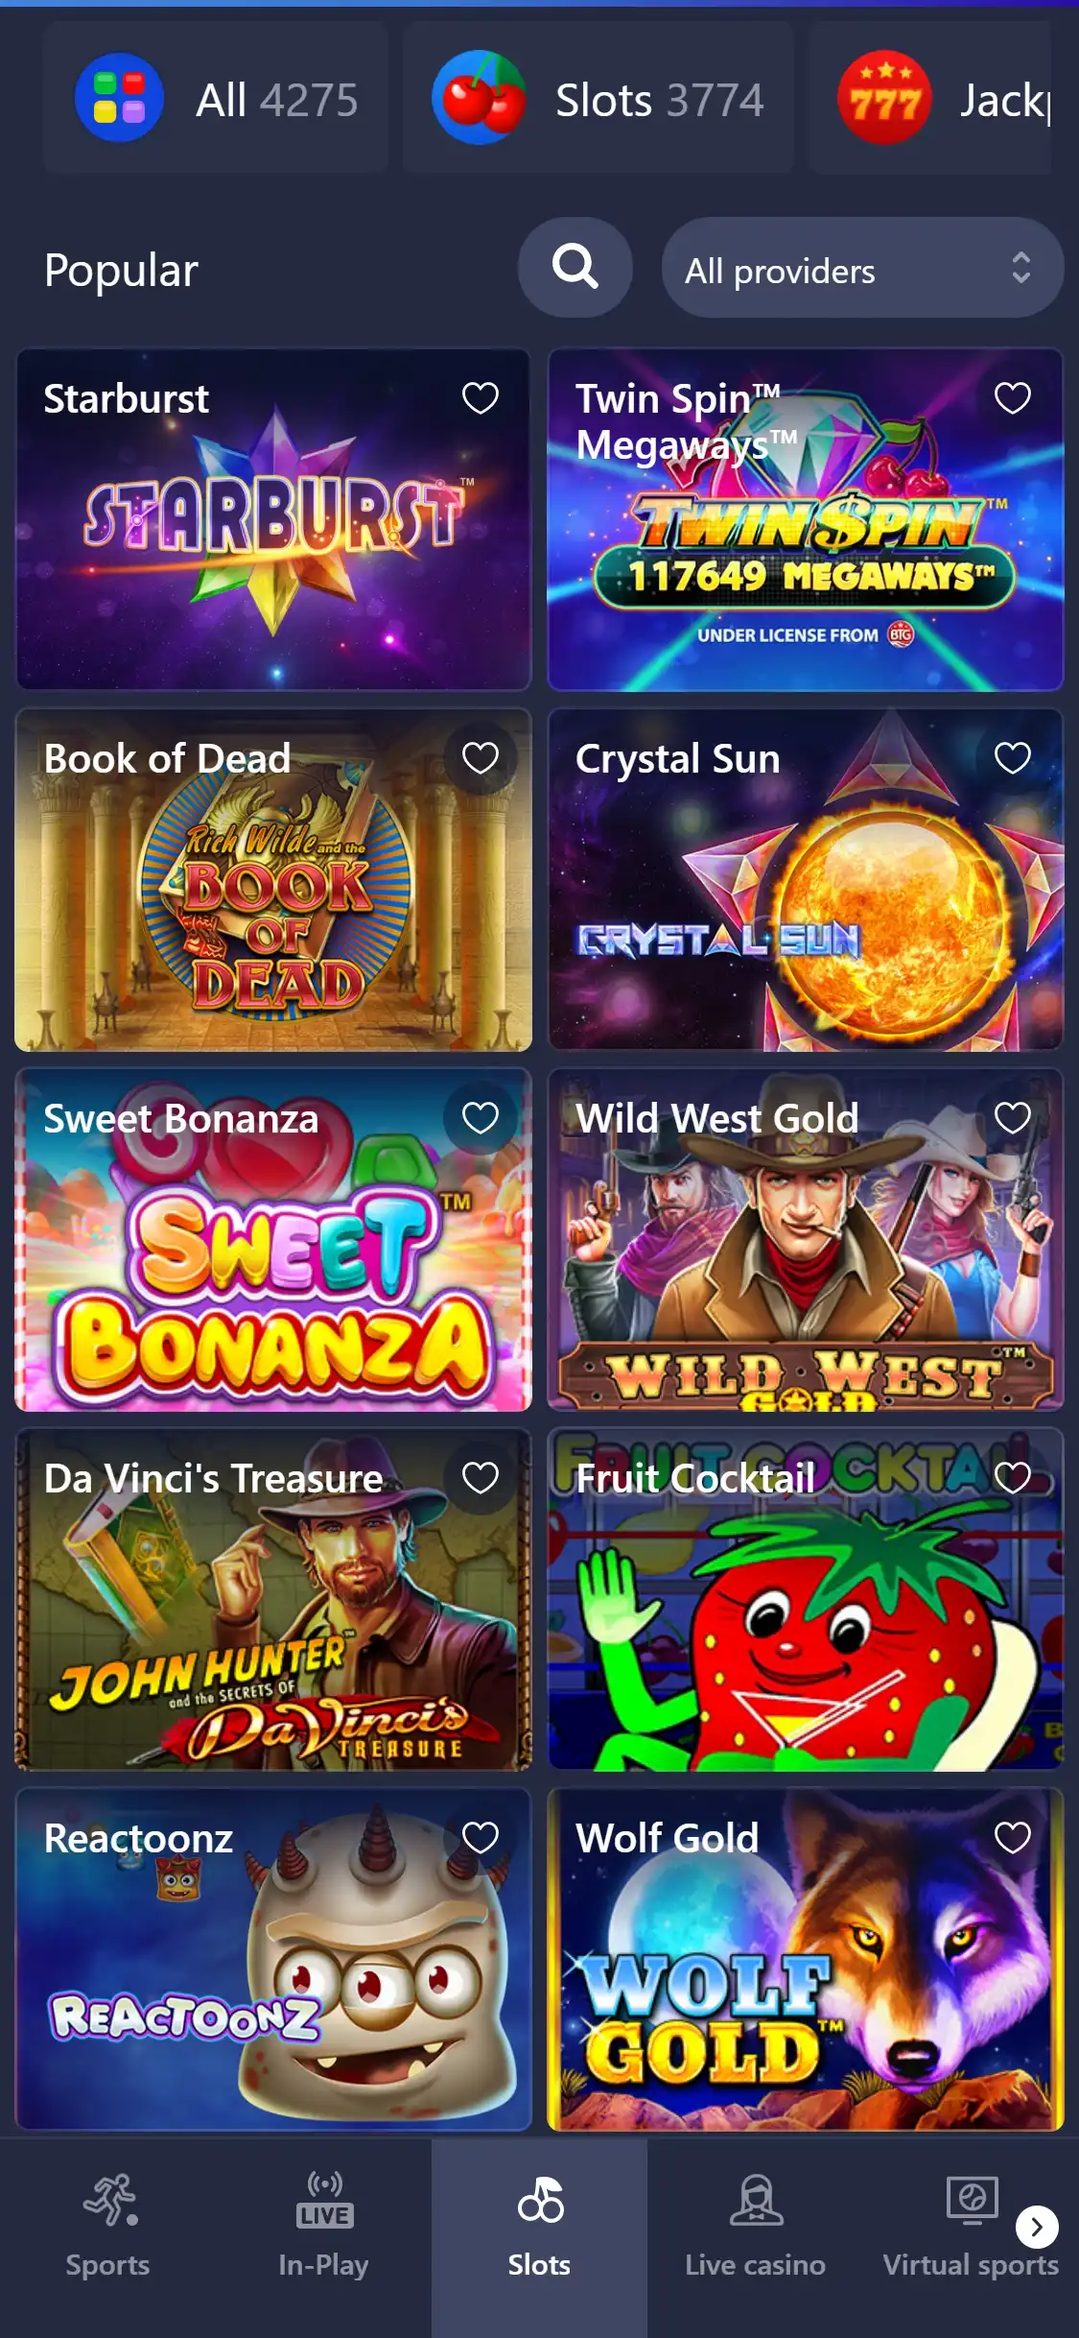Tap the cherries Slots category icon
The image size is (1079, 2338).
tap(480, 98)
